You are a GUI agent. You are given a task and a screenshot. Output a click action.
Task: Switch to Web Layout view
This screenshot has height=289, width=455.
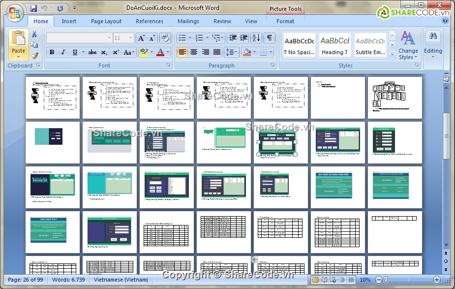point(333,280)
